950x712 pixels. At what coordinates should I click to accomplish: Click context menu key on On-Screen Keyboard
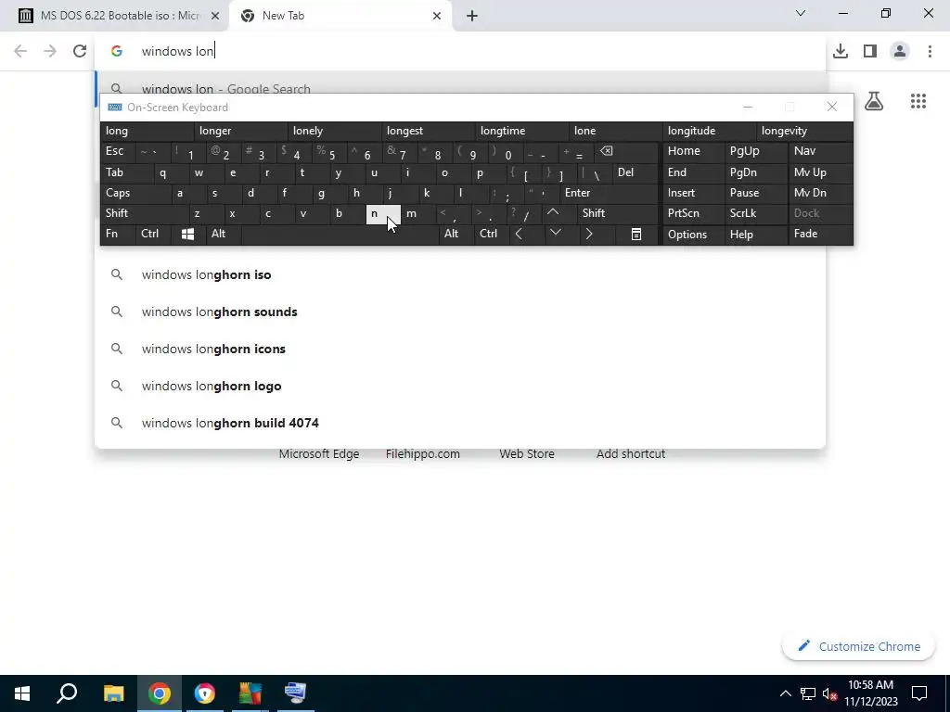[636, 235]
